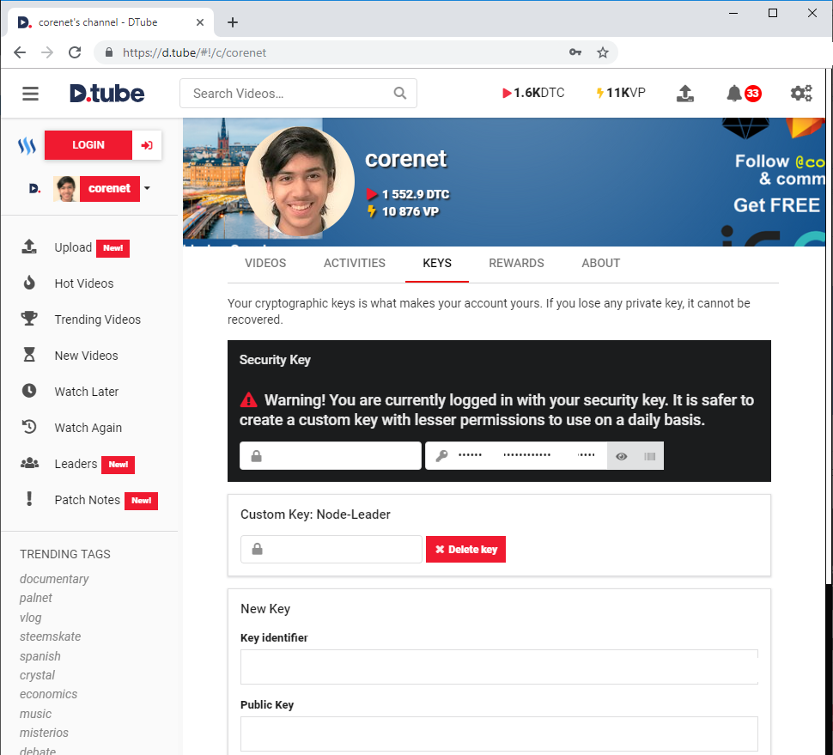The image size is (833, 755).
Task: Close the corenet's channel tab
Action: (200, 22)
